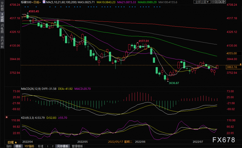Click the 2022/07 date label
This screenshot has width=242, height=148.
(198, 142)
